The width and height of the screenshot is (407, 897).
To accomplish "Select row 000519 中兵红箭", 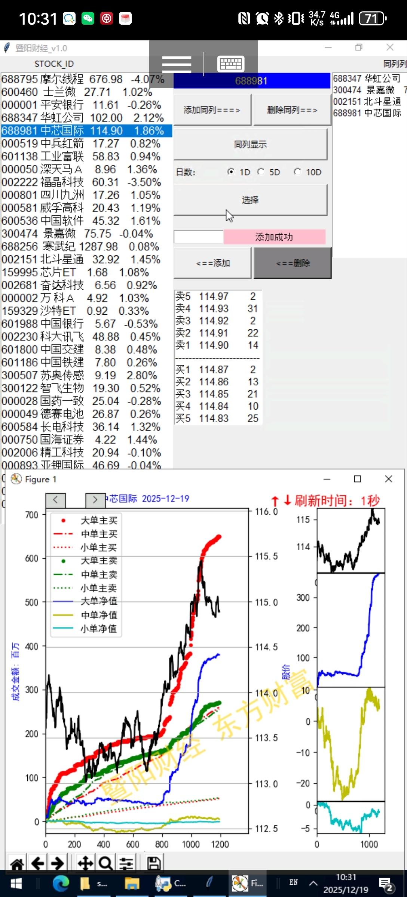I will (x=86, y=144).
